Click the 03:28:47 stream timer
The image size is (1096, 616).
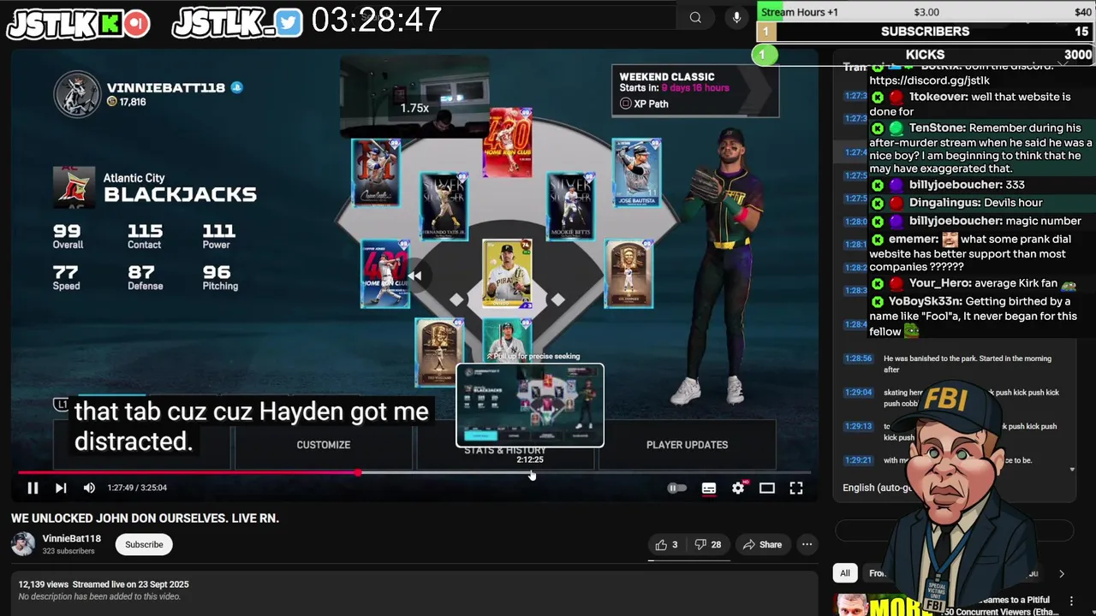point(377,21)
